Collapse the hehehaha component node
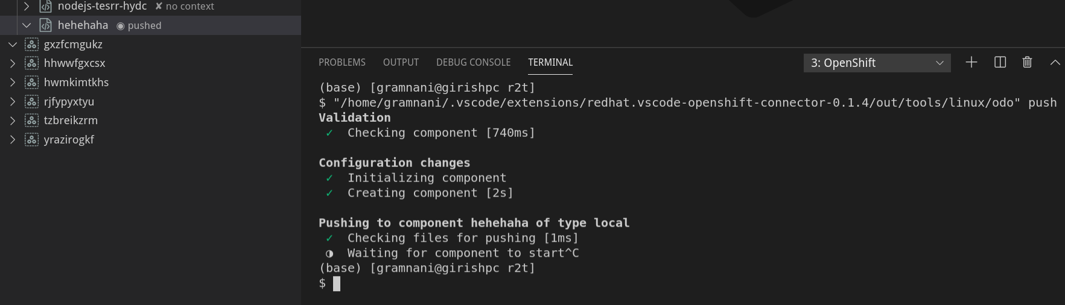The height and width of the screenshot is (305, 1065). click(x=27, y=25)
